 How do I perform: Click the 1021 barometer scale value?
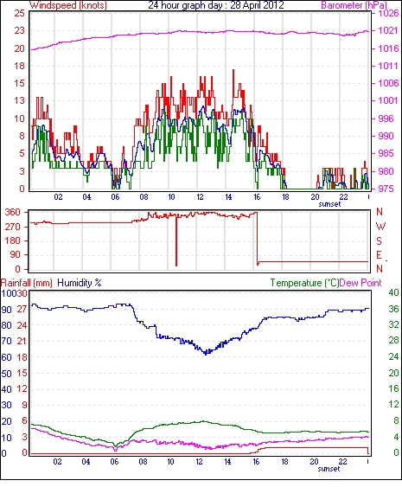[388, 30]
